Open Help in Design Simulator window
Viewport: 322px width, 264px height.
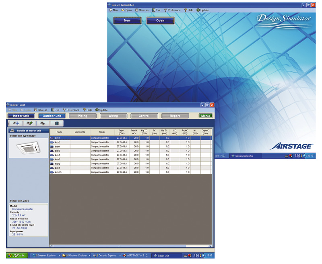(x=188, y=10)
